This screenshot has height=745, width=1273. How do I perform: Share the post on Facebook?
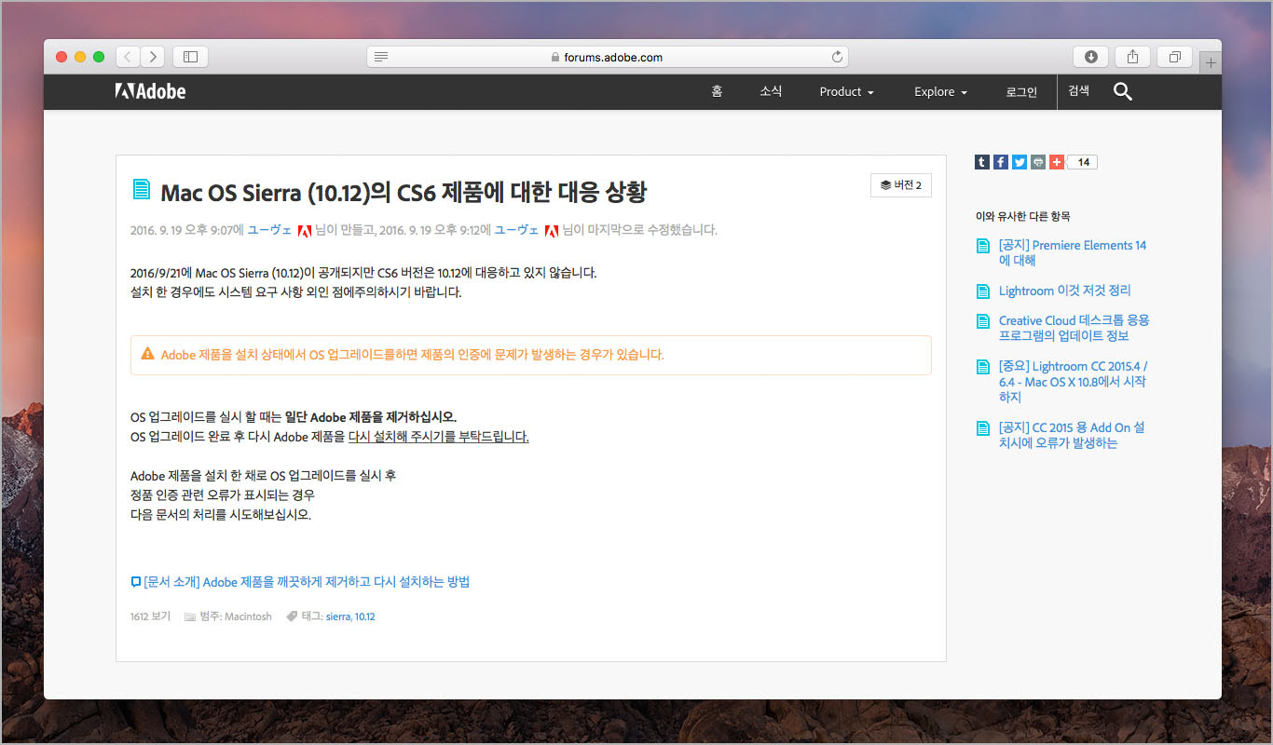[1001, 162]
